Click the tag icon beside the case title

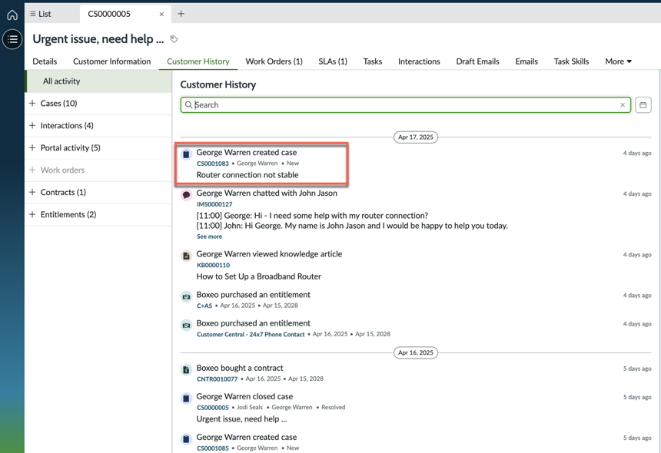tap(174, 39)
